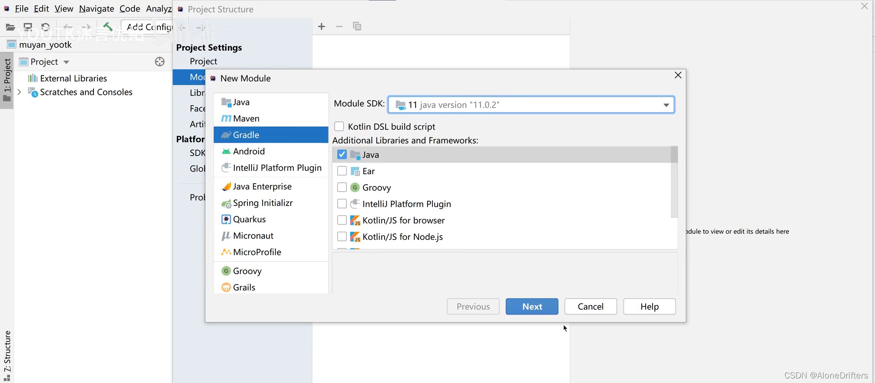The height and width of the screenshot is (383, 875).
Task: Click the Previous button
Action: tap(473, 306)
